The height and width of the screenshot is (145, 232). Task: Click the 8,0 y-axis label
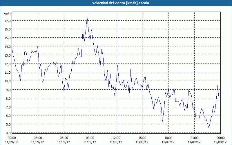click(x=8, y=98)
